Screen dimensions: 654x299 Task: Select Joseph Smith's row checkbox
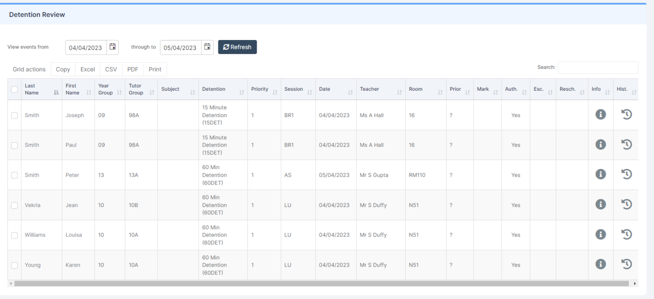[x=14, y=115]
